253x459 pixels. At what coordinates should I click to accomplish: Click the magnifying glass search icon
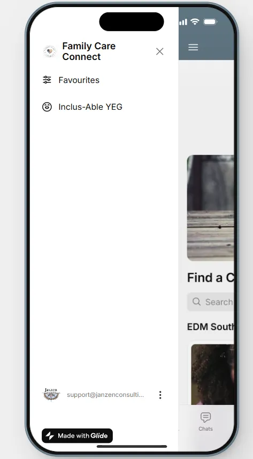(x=196, y=302)
